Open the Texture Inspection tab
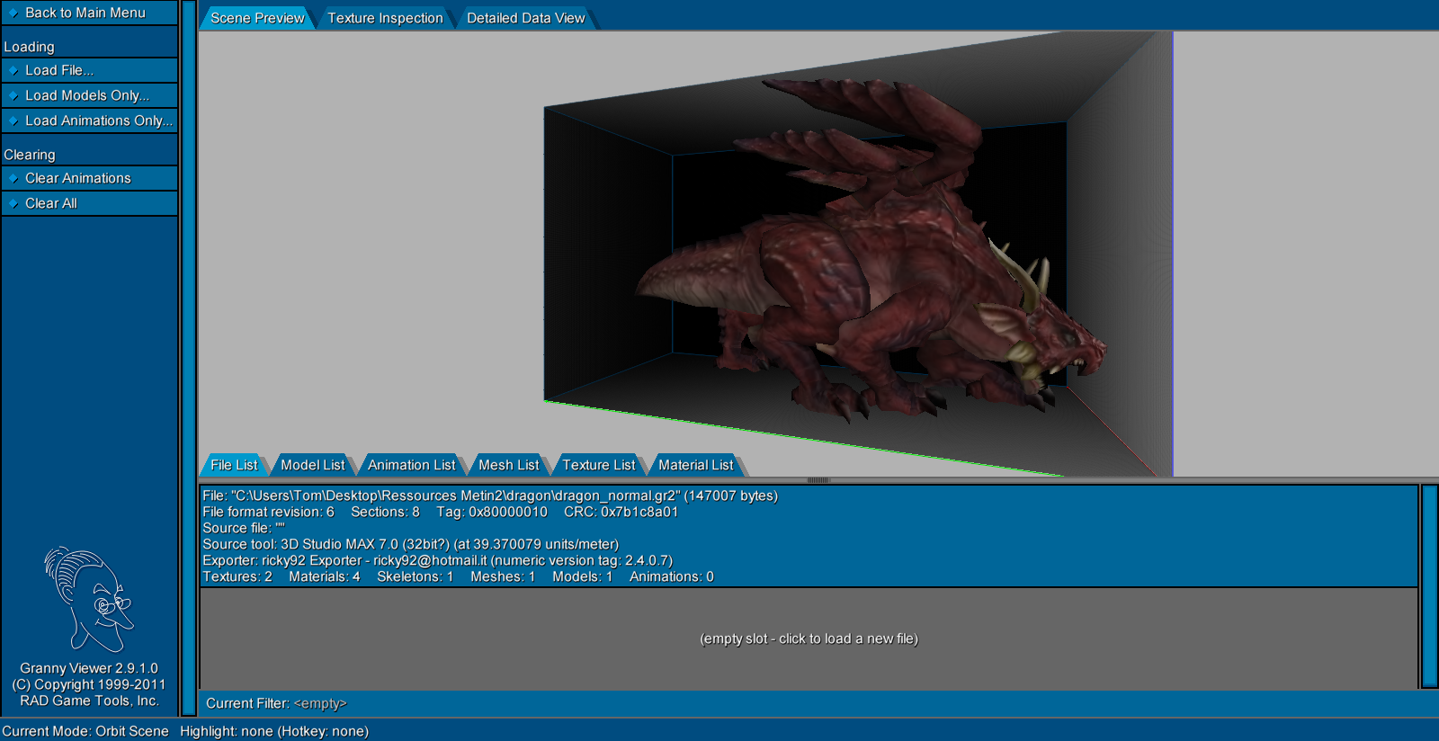This screenshot has height=741, width=1439. [x=385, y=18]
